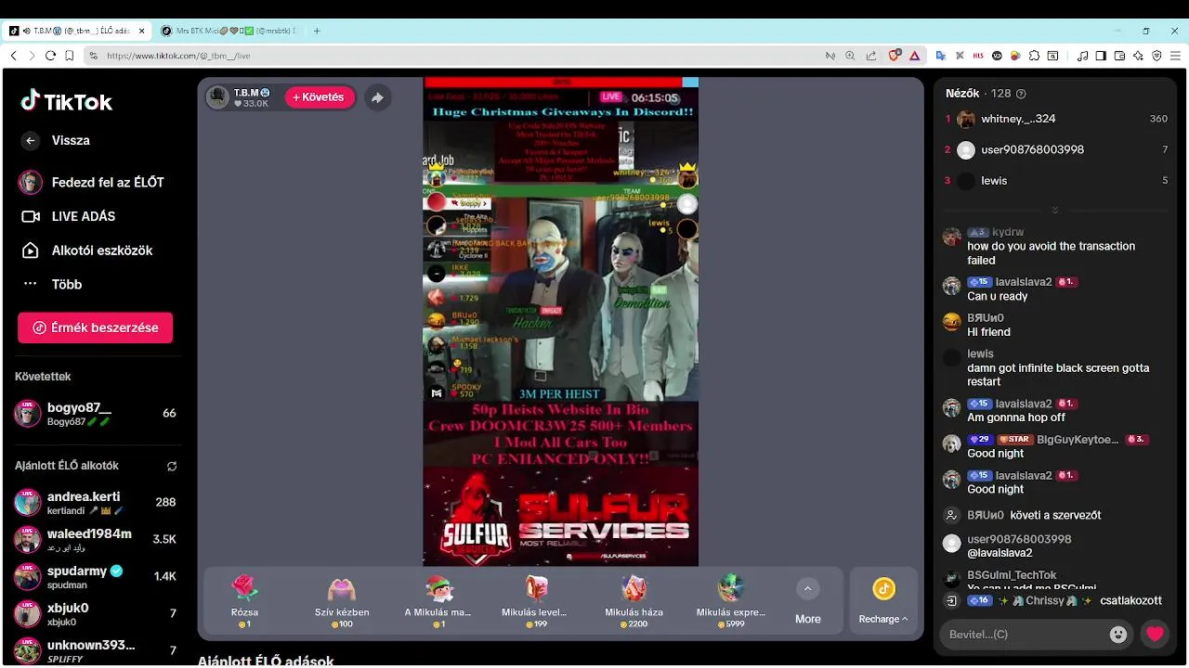This screenshot has height=668, width=1189.
Task: Open Leo AI sparkle icon
Action: click(1138, 56)
